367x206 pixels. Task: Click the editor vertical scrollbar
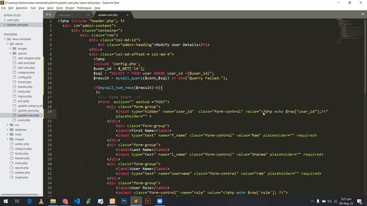(365, 56)
